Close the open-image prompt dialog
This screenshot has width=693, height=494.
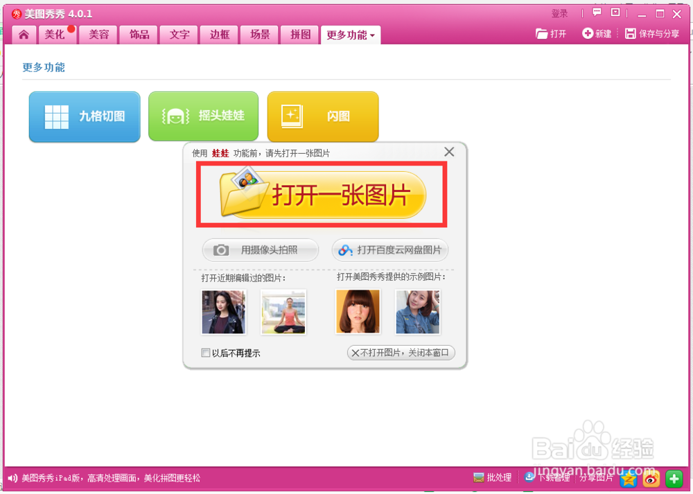(x=449, y=152)
